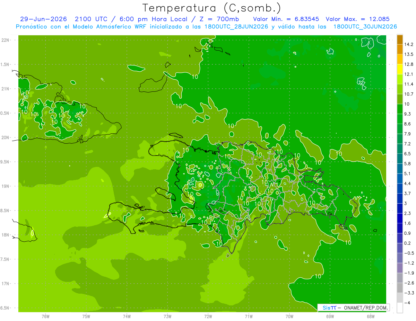
Task: Click the blue colorbar swatch between 3 and 3.7
Action: coord(400,198)
